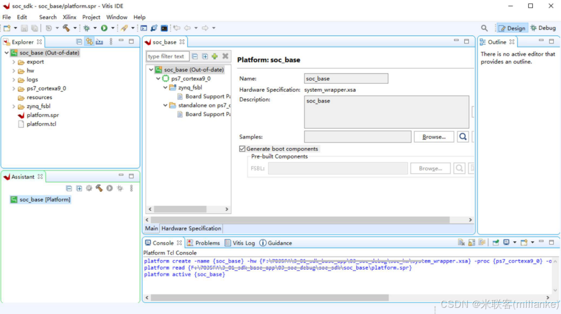Screen dimensions: 561x314
Task: Click the Debug icon in Assistant panel
Action: click(120, 188)
